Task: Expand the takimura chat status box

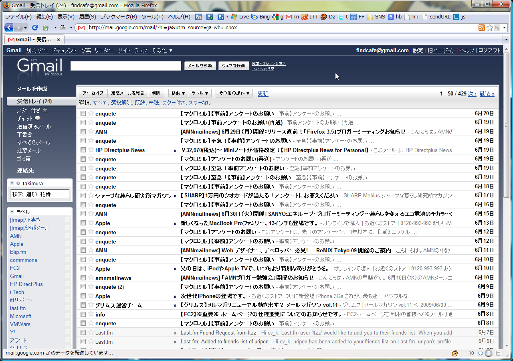Action: click(12, 183)
